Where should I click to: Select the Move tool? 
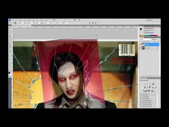(x=10, y=28)
